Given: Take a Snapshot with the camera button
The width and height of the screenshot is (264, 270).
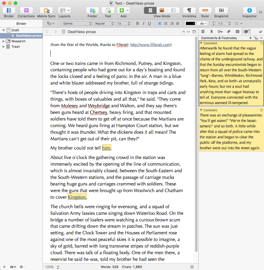Looking at the screenshot, I should 221,11.
